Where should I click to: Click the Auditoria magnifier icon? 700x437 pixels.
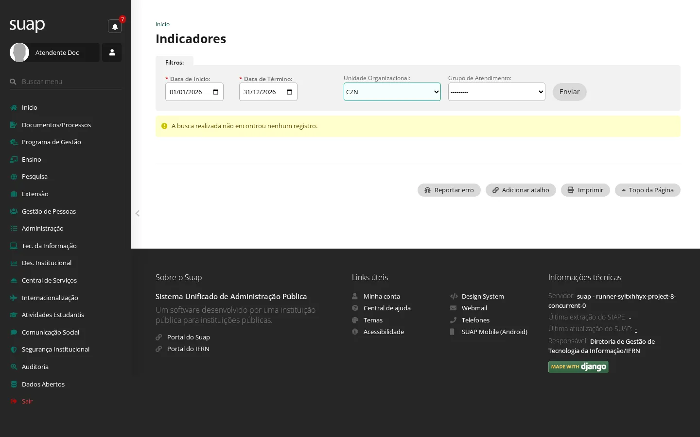pyautogui.click(x=14, y=367)
